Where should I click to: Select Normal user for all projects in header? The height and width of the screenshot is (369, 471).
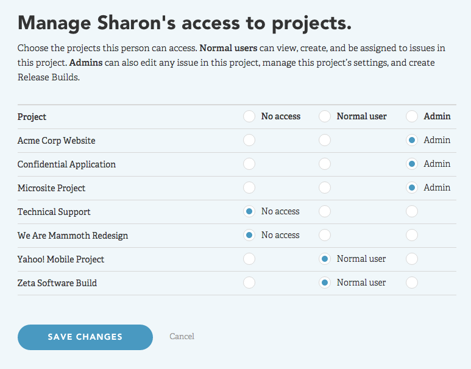click(325, 116)
